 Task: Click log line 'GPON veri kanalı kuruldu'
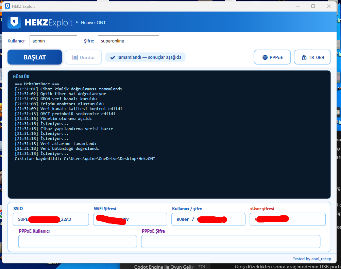pos(56,98)
